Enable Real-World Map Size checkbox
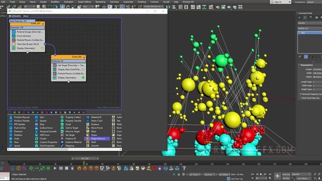 pyautogui.click(x=301, y=98)
